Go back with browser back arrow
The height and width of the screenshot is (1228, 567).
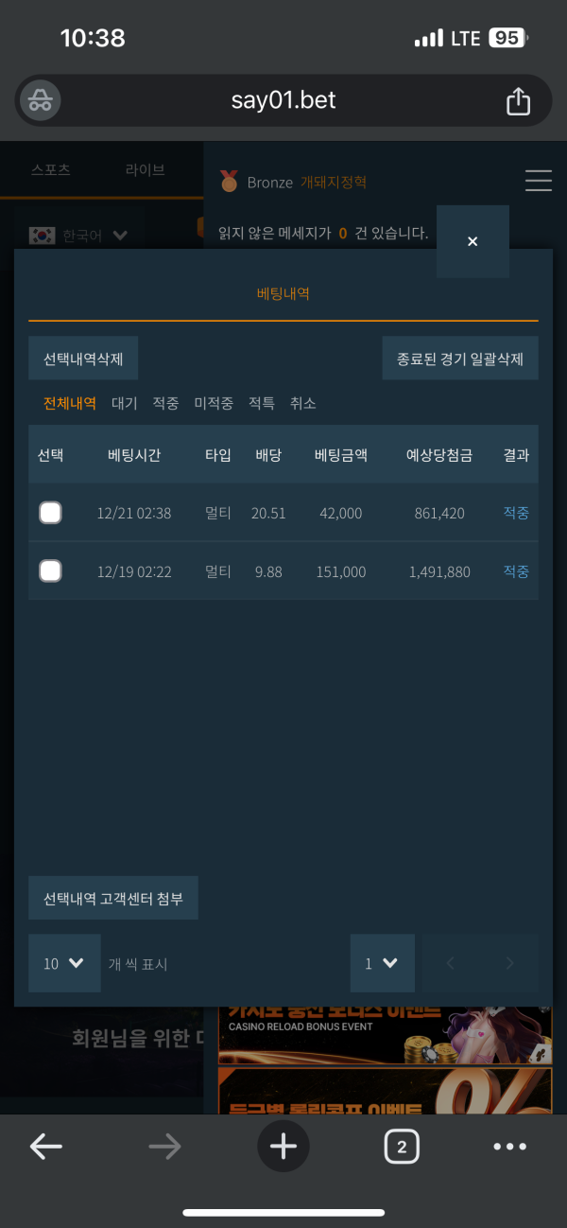pos(45,1147)
